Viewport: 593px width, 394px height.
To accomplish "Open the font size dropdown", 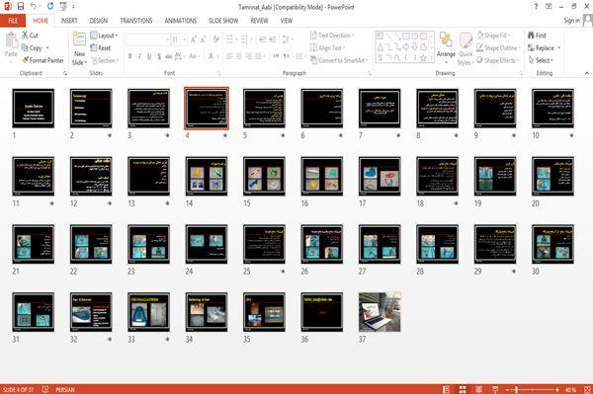I will point(185,39).
